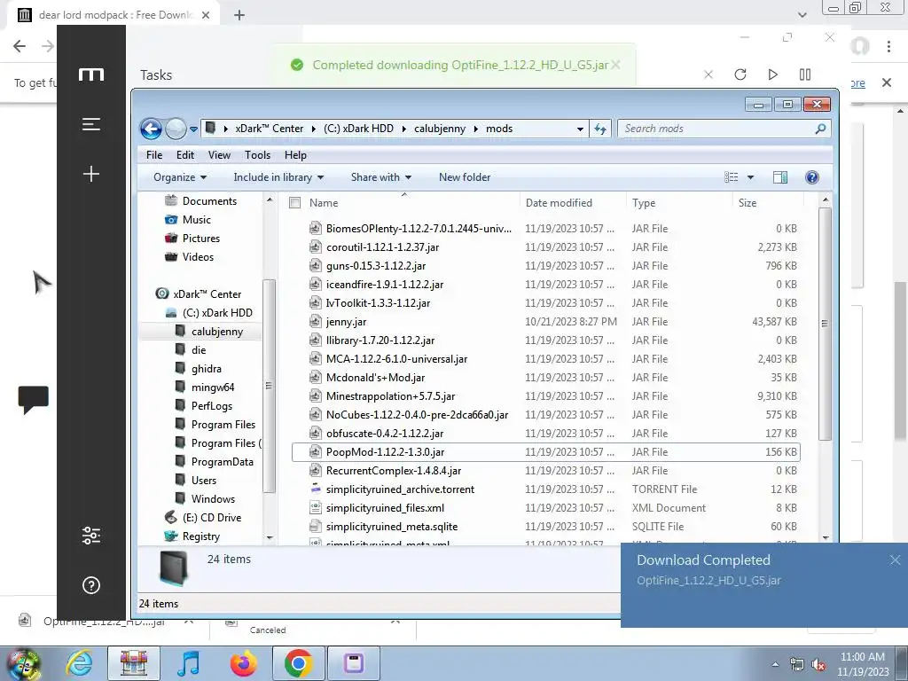This screenshot has width=908, height=681.
Task: Open Chrome tab search chevron
Action: click(x=802, y=15)
